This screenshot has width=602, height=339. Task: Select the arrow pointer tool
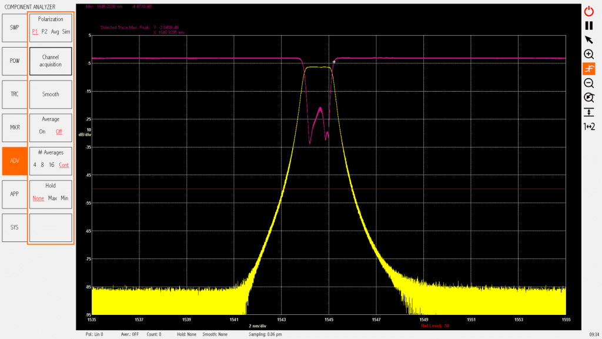(x=588, y=39)
